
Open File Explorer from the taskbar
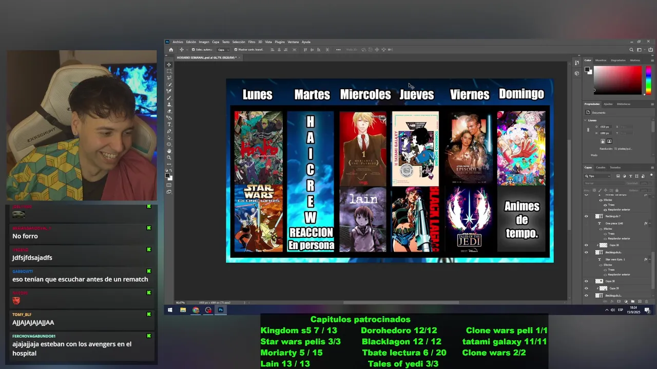[x=183, y=310]
